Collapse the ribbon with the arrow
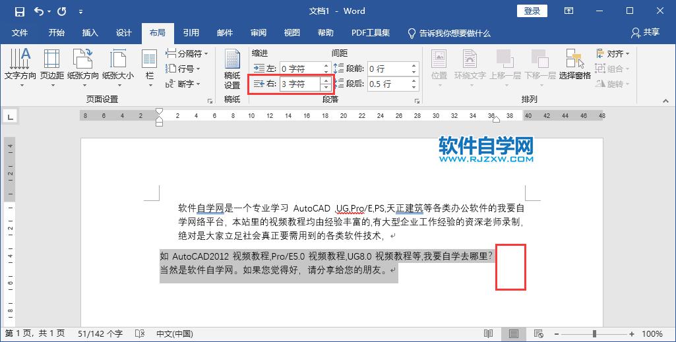Image resolution: width=676 pixels, height=342 pixels. click(x=665, y=101)
